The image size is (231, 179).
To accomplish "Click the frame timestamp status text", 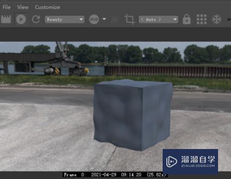I will click(x=115, y=175).
